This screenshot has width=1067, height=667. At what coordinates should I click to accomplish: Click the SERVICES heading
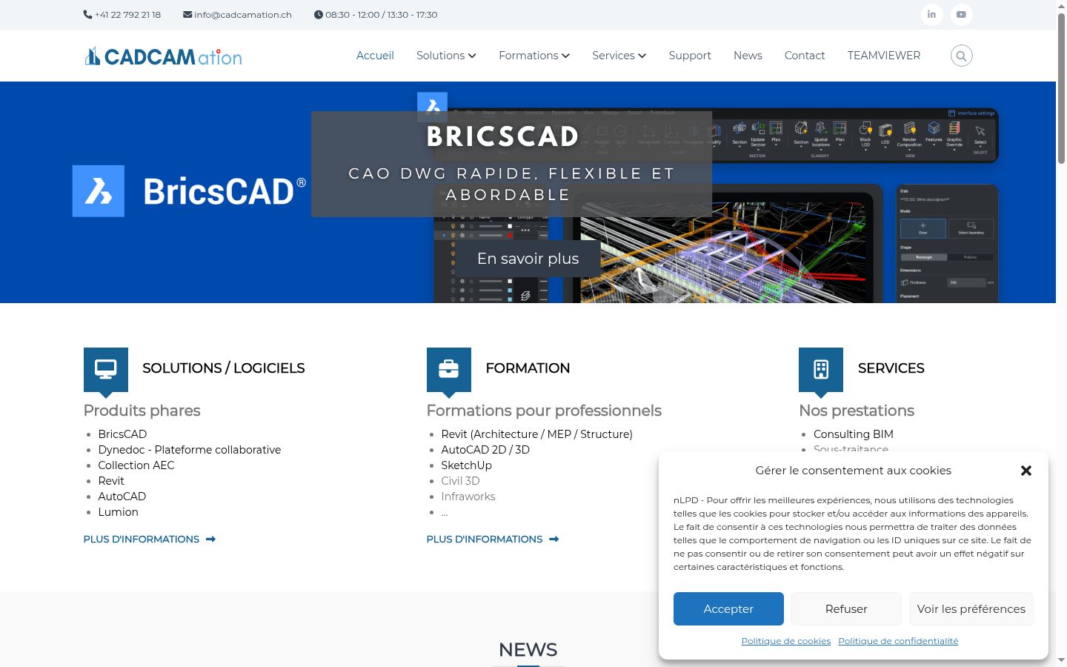891,368
